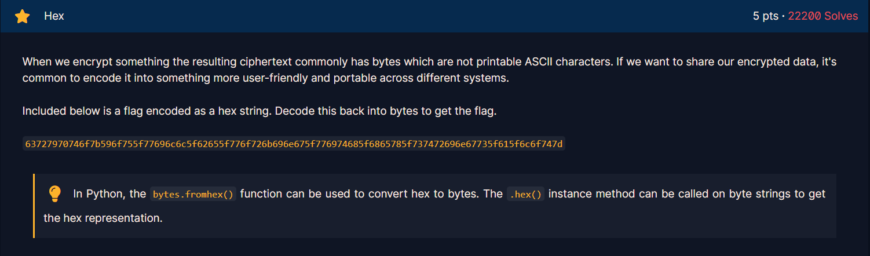Open the 22200 Solves list
This screenshot has height=256, width=870.
point(823,16)
